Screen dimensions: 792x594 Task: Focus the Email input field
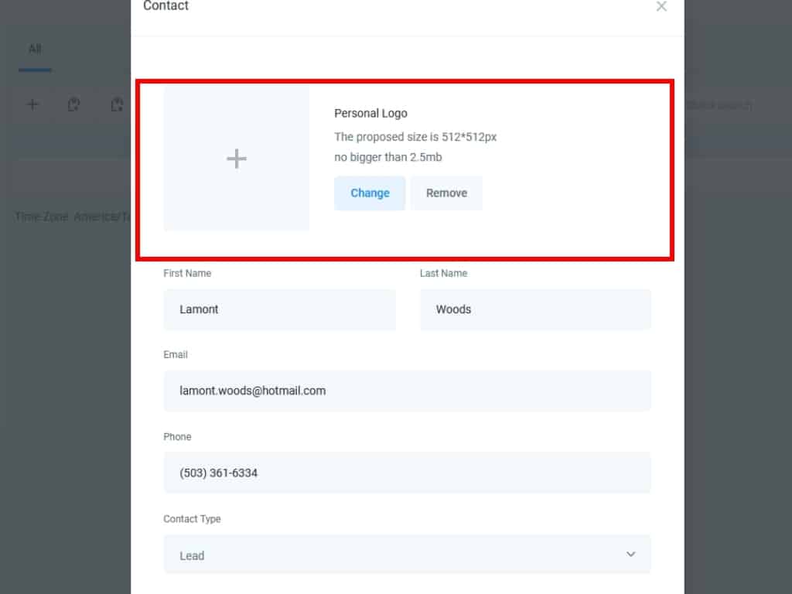407,391
